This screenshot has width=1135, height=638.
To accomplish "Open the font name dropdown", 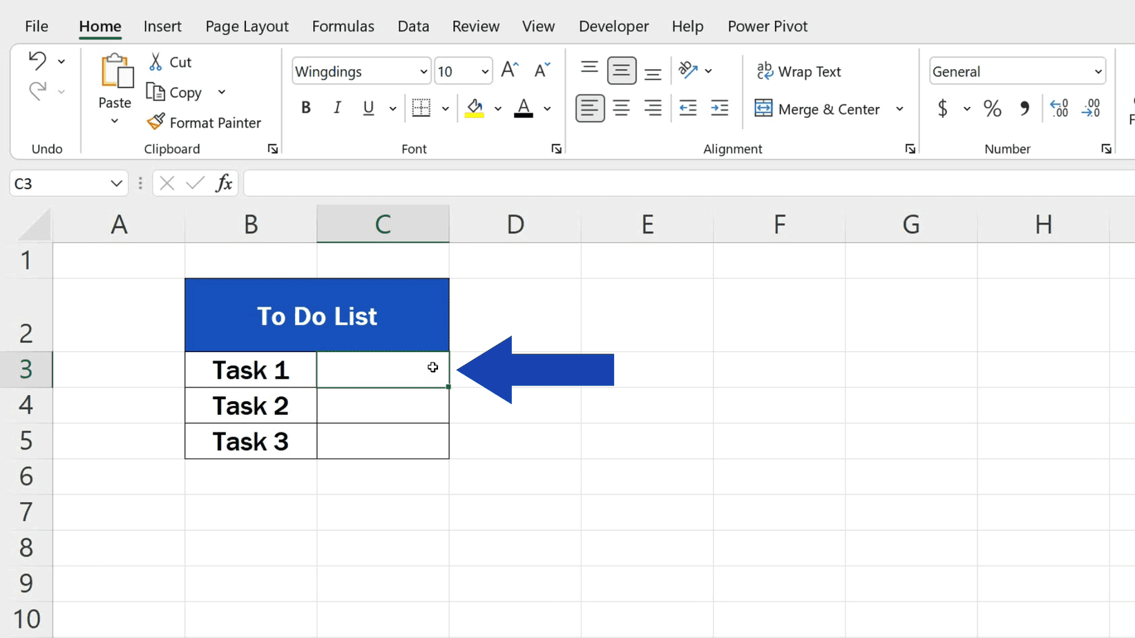I will [421, 71].
